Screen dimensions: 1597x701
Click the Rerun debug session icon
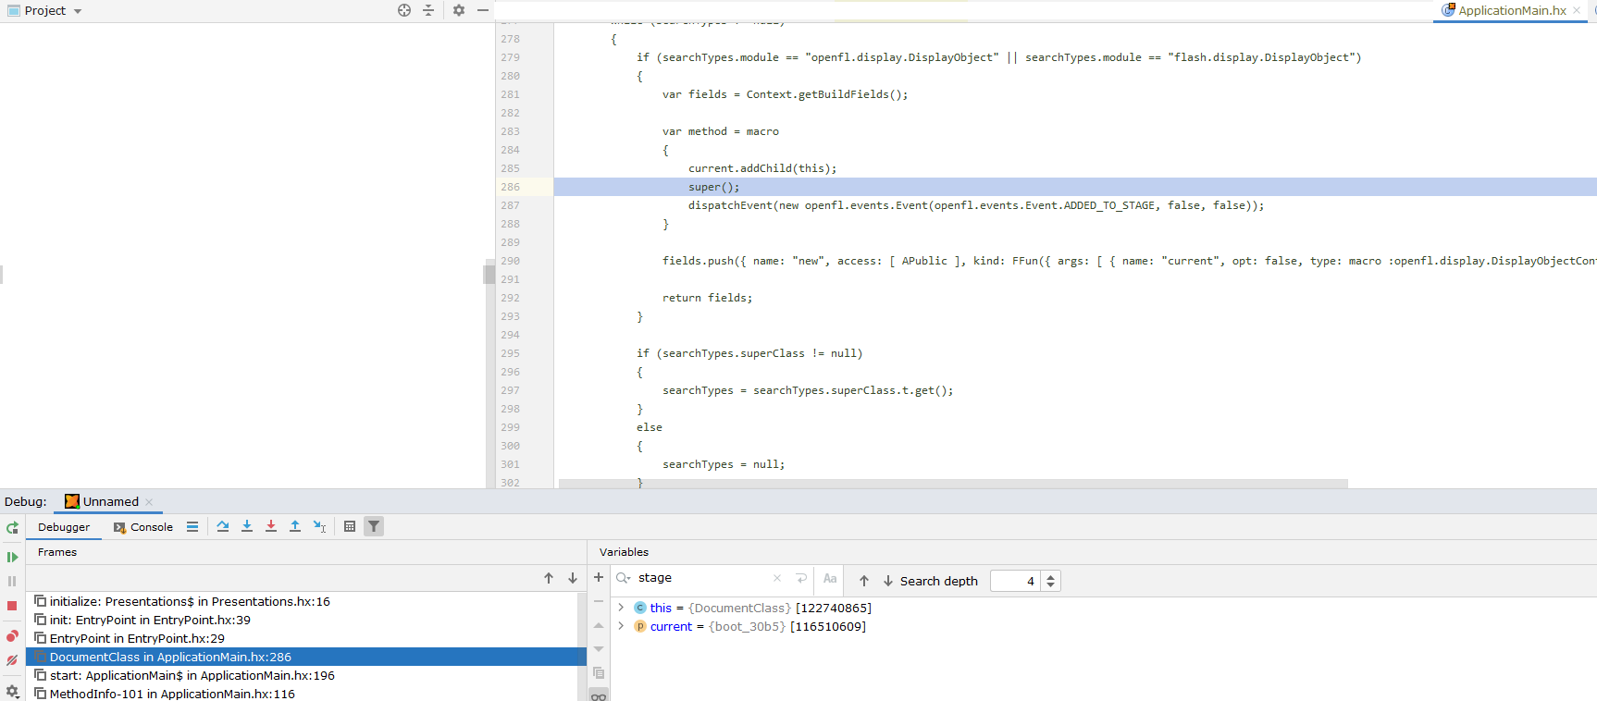click(x=12, y=528)
